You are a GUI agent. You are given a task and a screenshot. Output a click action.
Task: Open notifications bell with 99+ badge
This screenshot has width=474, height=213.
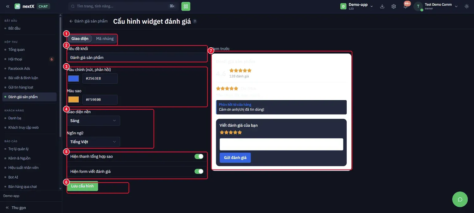[x=406, y=6]
